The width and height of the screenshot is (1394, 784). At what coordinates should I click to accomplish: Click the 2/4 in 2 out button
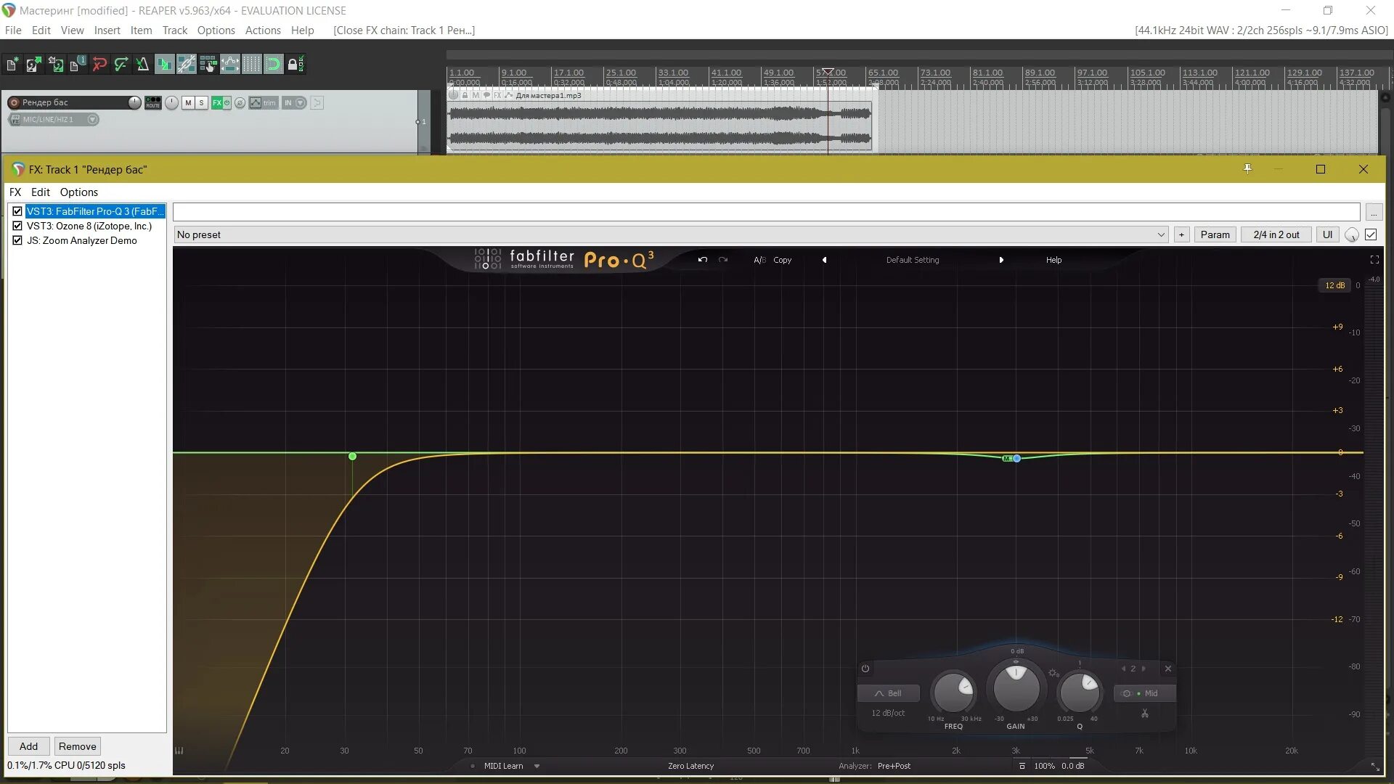(x=1276, y=234)
